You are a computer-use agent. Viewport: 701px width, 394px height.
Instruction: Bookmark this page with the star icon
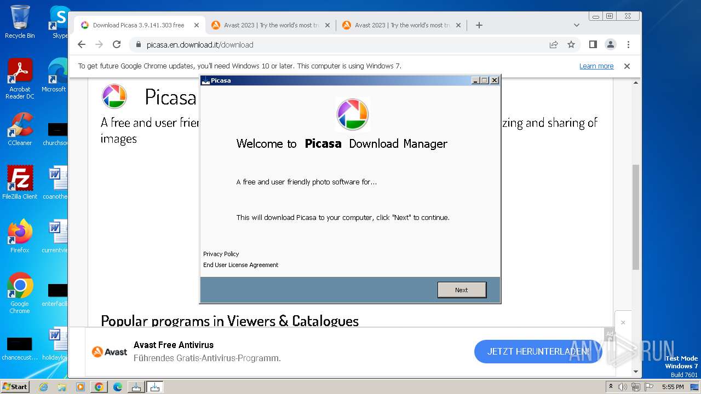pyautogui.click(x=571, y=44)
